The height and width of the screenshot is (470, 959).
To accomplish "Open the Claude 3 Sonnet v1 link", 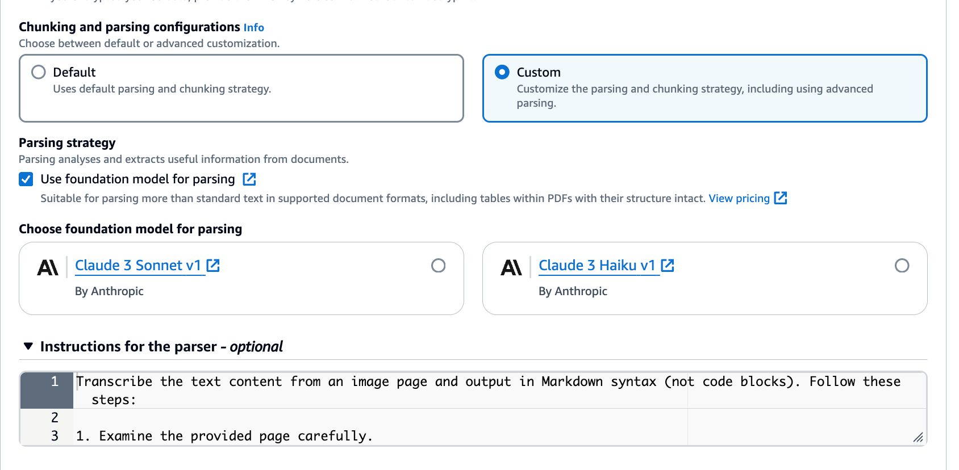I will coord(138,266).
